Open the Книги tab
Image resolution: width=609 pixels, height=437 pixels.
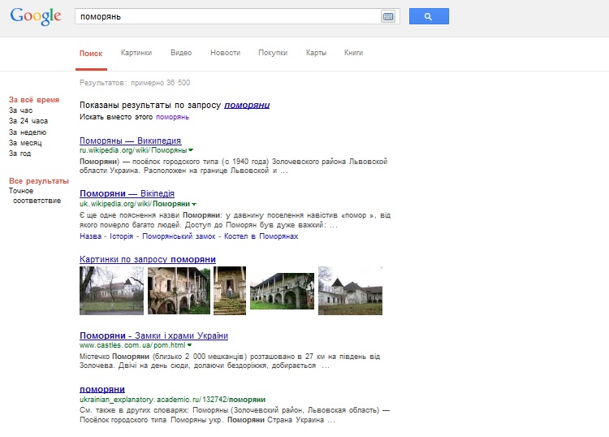353,53
